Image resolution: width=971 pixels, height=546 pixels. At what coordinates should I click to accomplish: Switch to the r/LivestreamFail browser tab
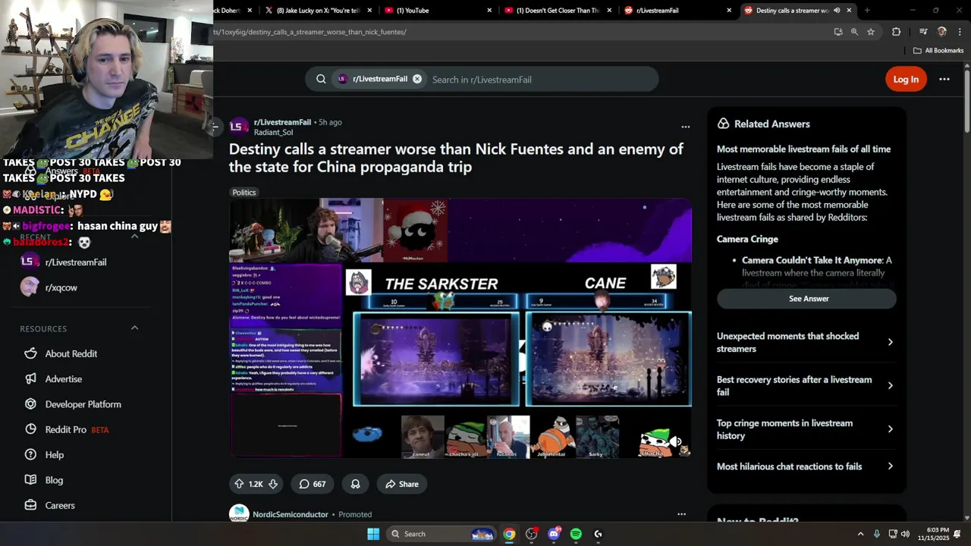pos(677,11)
